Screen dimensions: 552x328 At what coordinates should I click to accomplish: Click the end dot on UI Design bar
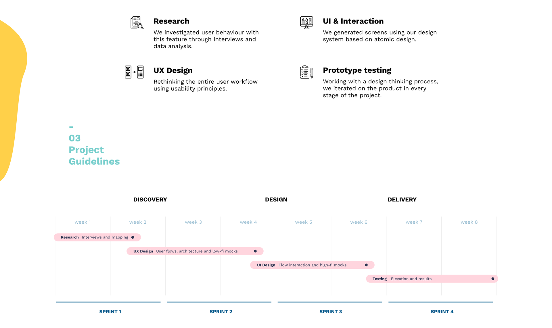tap(366, 265)
